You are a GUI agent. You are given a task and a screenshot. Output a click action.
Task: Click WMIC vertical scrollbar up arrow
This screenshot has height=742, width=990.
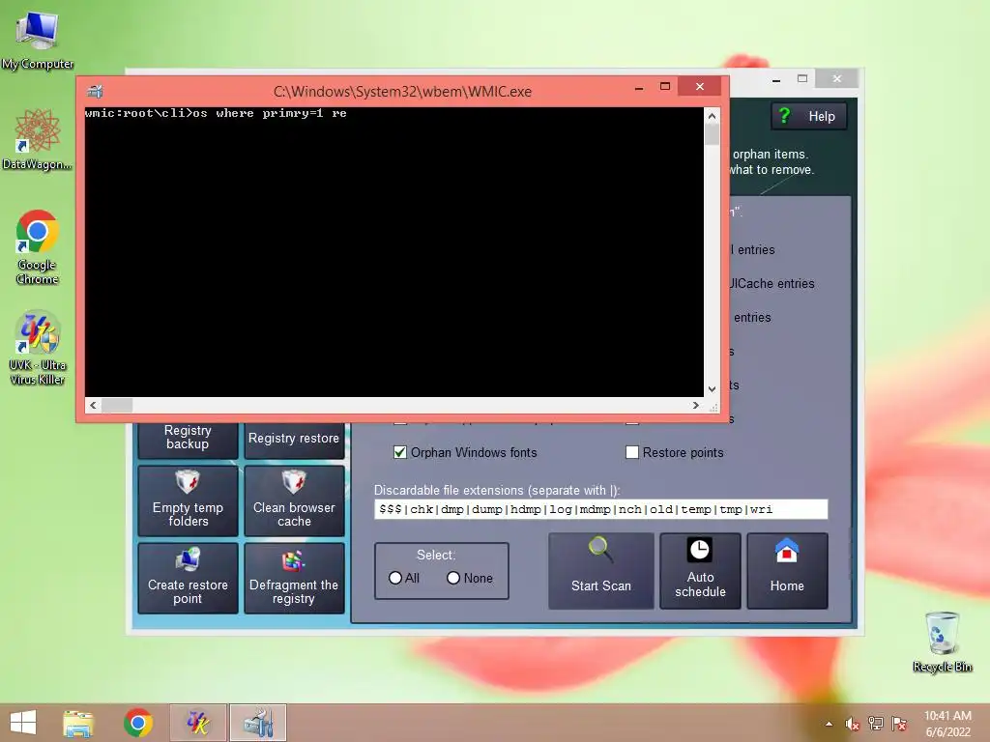(712, 116)
